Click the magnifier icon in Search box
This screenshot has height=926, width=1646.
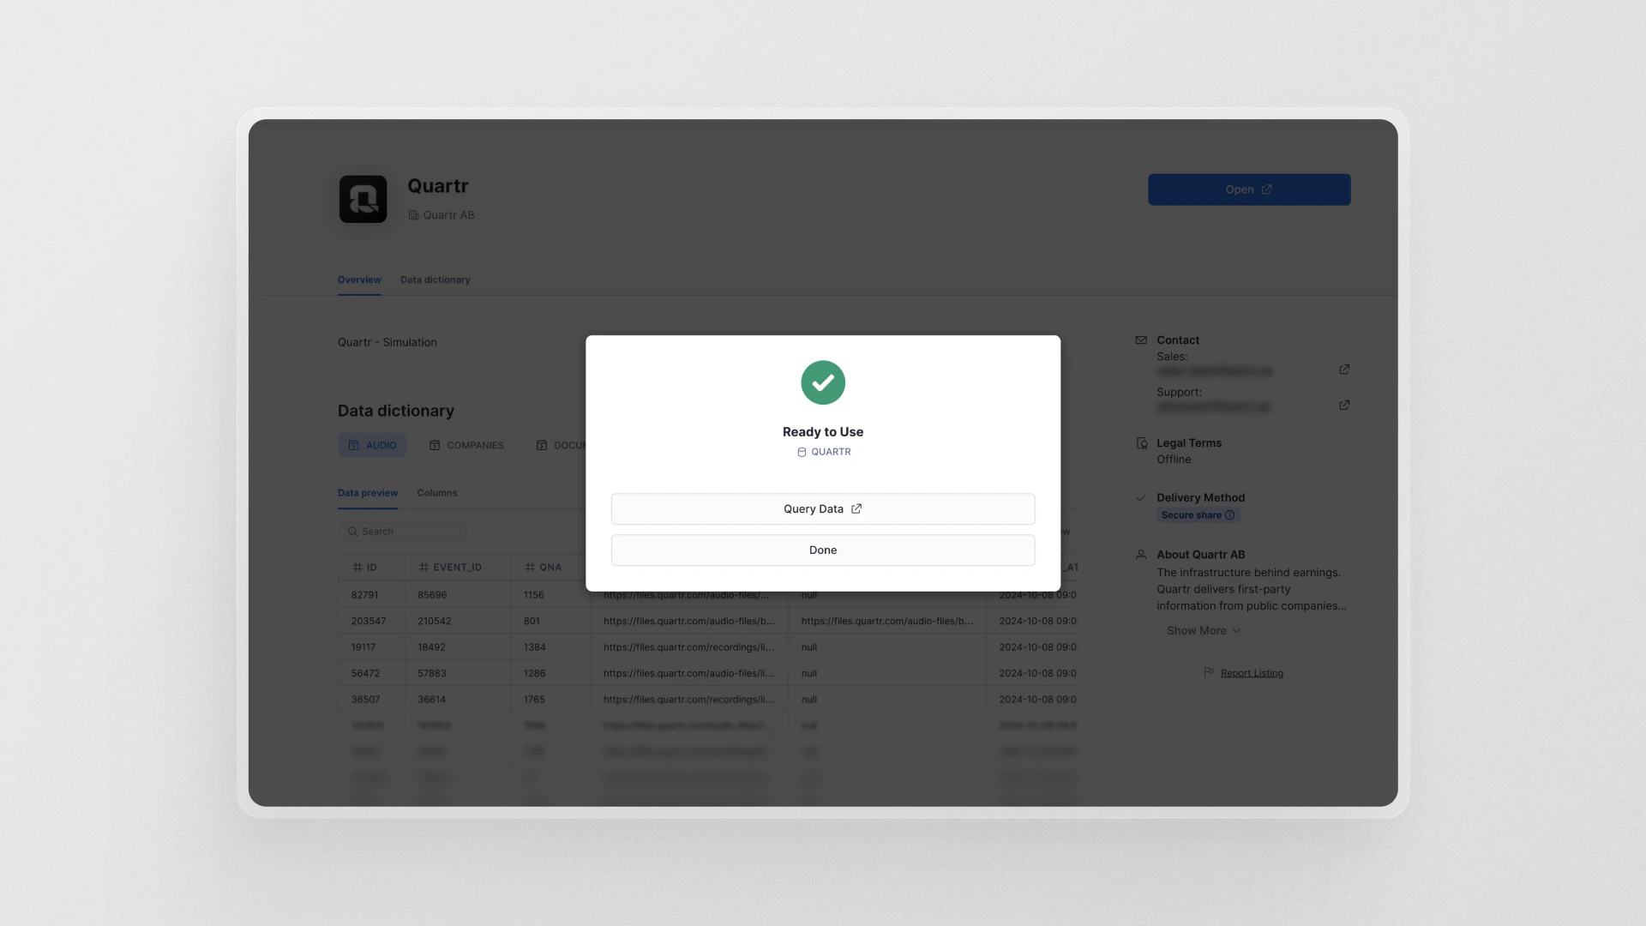click(352, 532)
